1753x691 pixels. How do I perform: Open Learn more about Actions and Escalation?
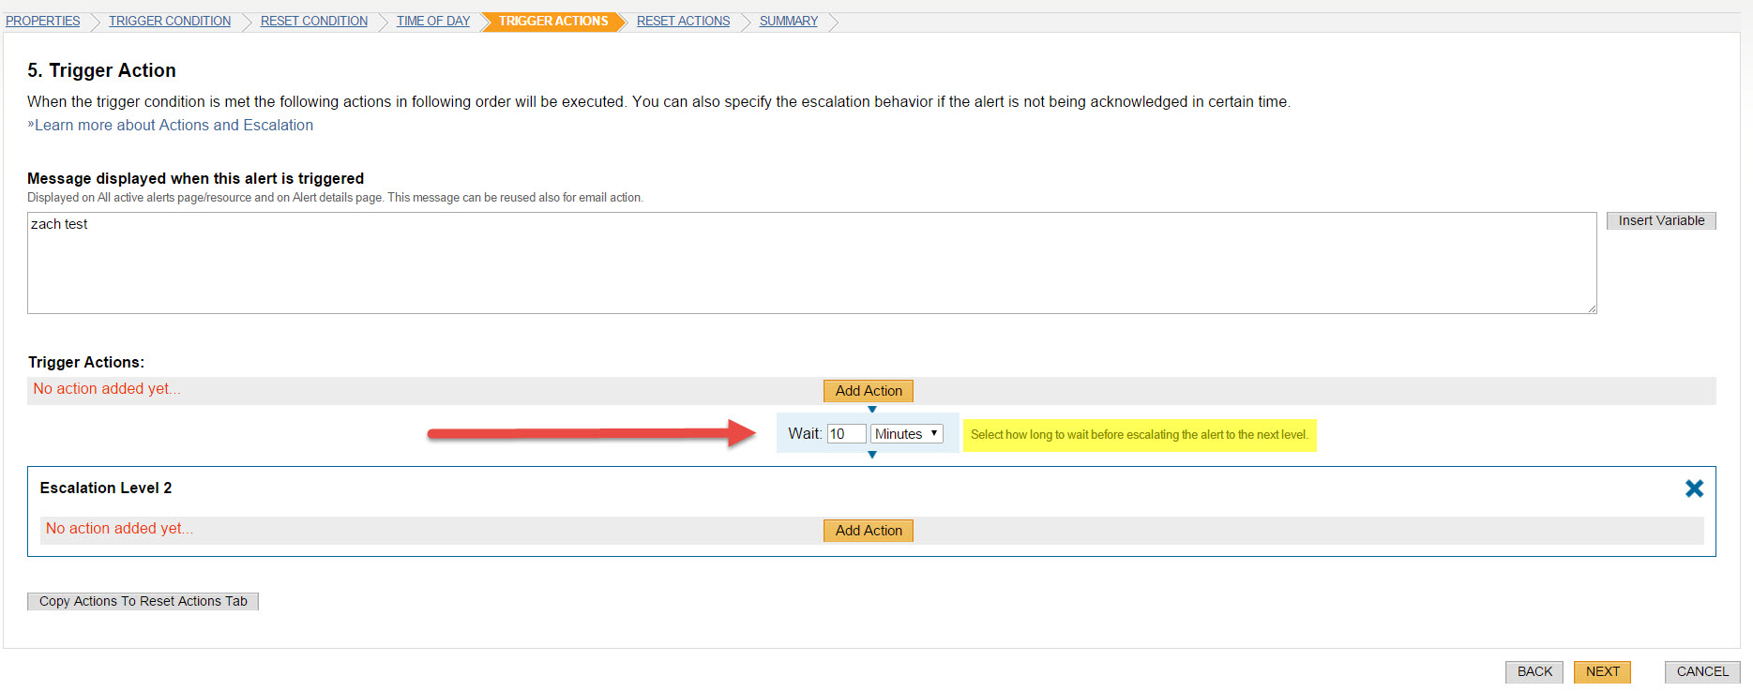(174, 126)
